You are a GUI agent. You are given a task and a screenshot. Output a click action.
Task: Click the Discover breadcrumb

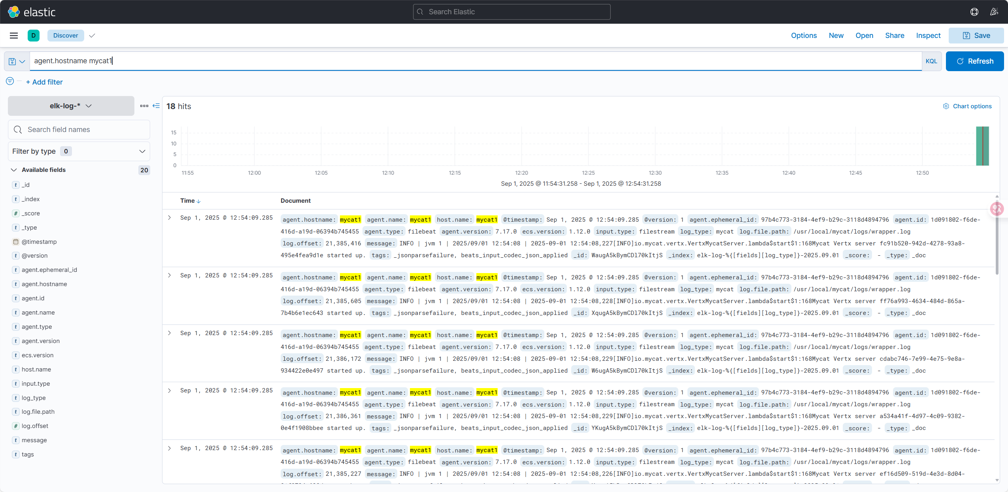66,36
